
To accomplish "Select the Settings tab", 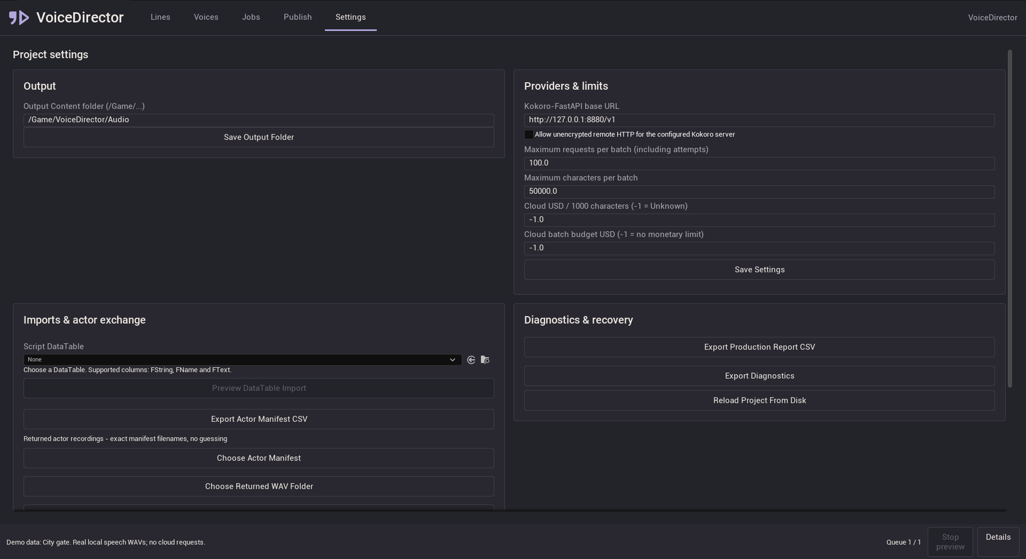I will click(351, 17).
